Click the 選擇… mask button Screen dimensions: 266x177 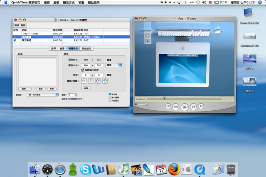click(x=25, y=89)
